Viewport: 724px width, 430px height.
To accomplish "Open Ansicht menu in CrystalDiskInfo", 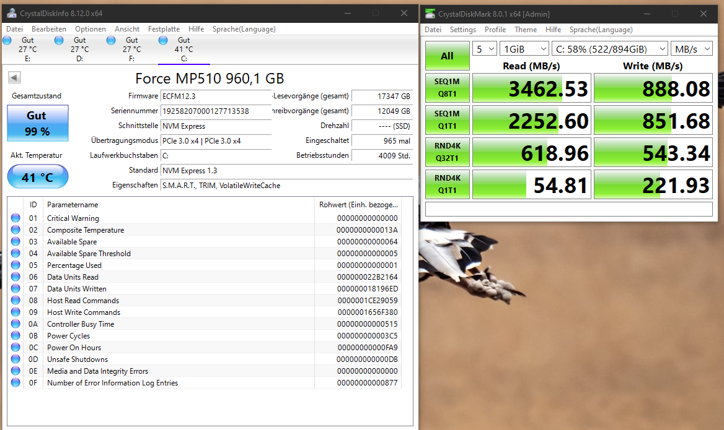I will [x=127, y=28].
